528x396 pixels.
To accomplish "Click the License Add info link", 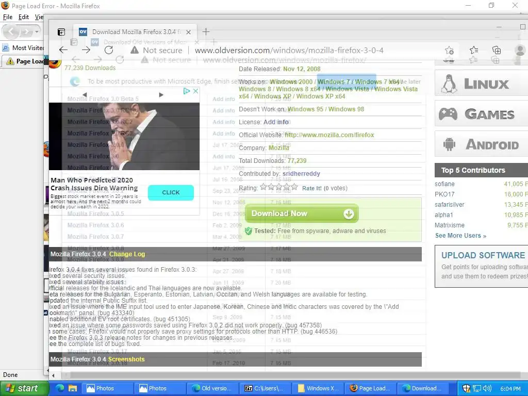I will tap(276, 122).
